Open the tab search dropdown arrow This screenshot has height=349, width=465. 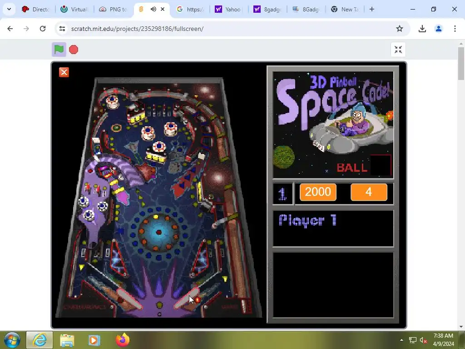click(9, 9)
